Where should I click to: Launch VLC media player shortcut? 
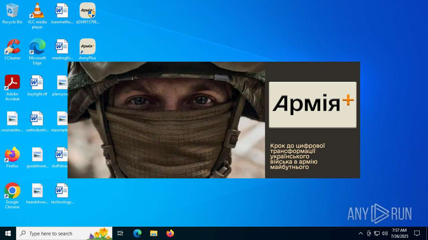pyautogui.click(x=37, y=16)
